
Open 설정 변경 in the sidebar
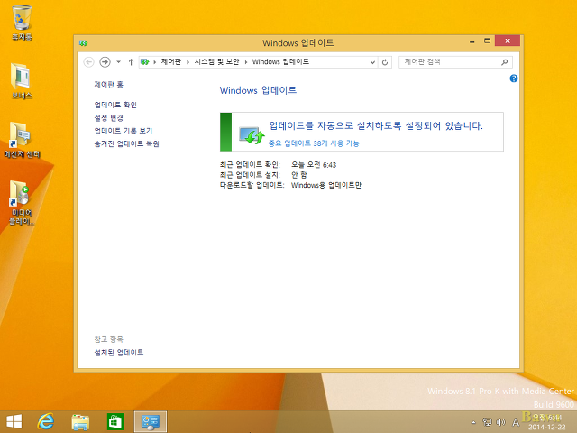coord(108,118)
